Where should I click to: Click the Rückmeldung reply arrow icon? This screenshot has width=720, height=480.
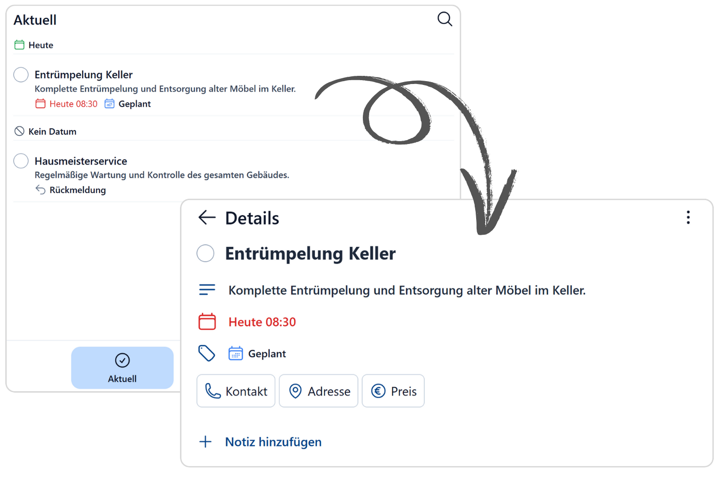pyautogui.click(x=40, y=190)
